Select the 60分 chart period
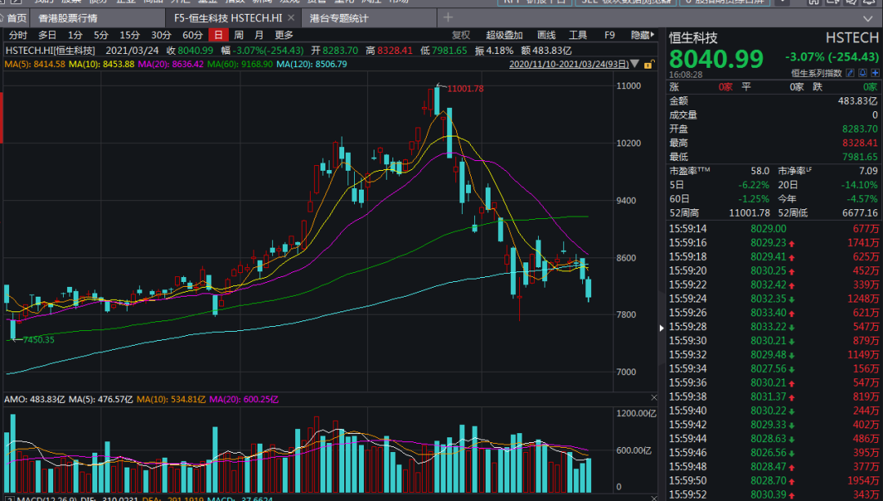883x501 pixels. tap(193, 35)
